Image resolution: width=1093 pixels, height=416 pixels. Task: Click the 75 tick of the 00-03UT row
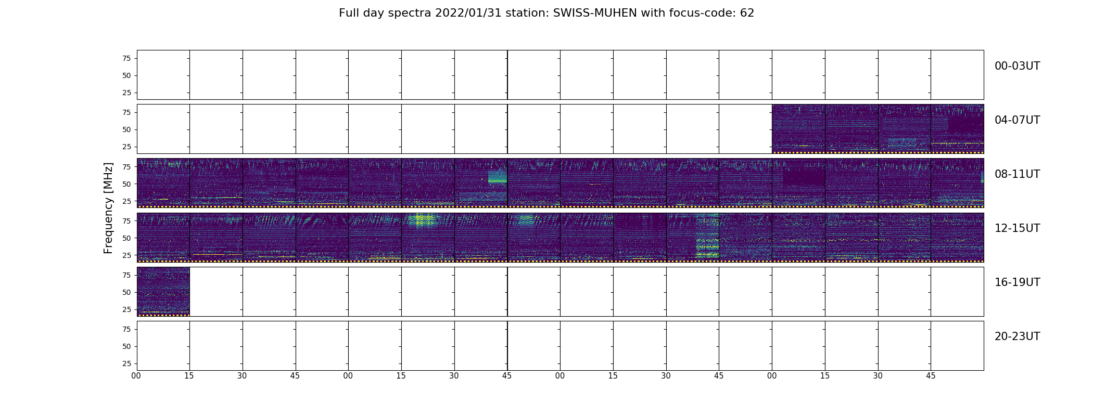[126, 58]
